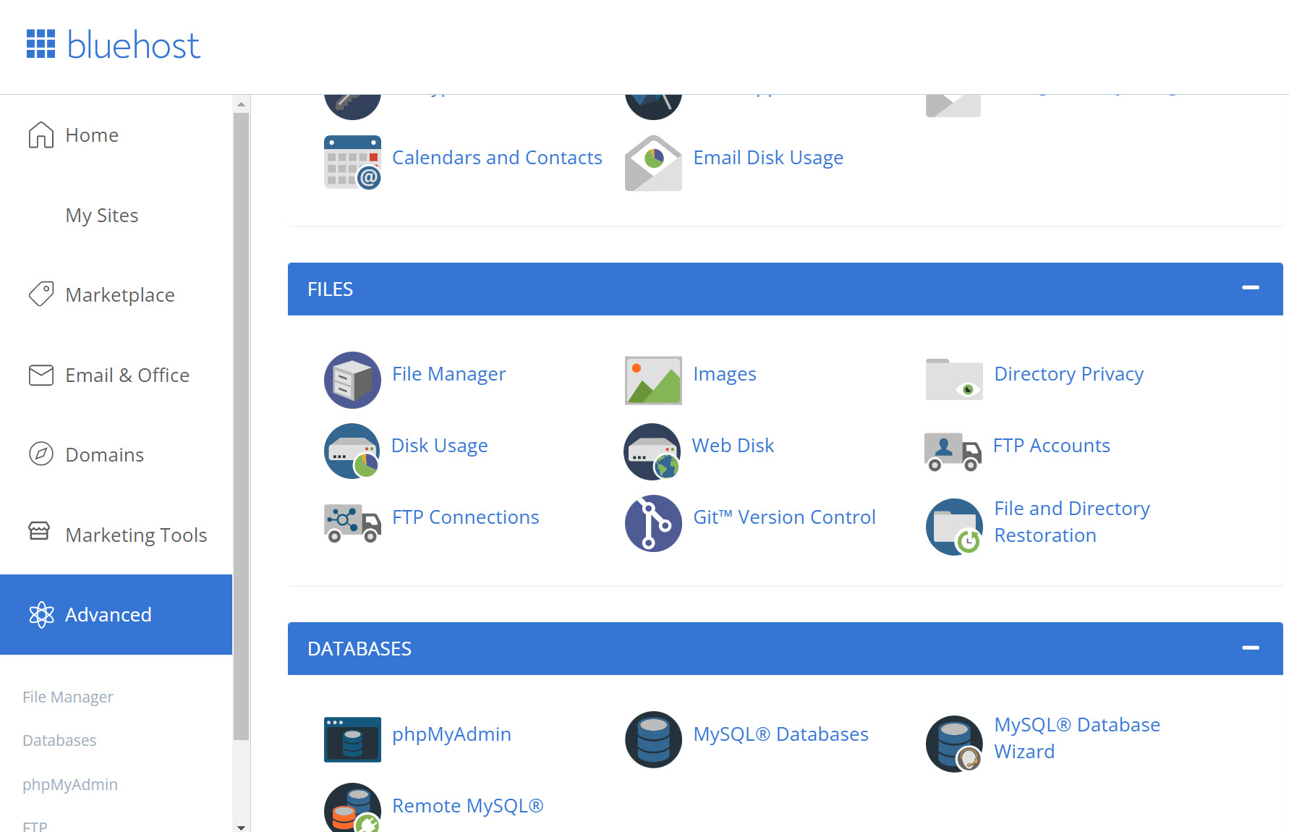1289x832 pixels.
Task: Open the Images link
Action: click(725, 374)
